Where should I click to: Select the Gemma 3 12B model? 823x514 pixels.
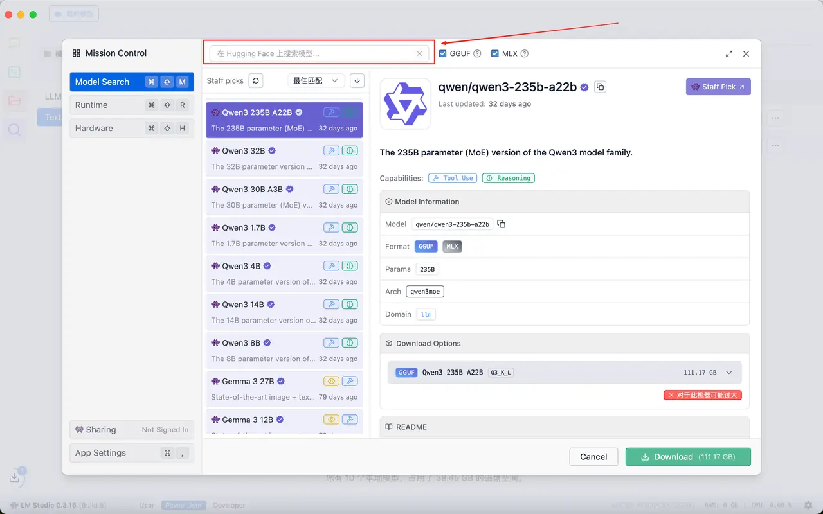pyautogui.click(x=284, y=423)
